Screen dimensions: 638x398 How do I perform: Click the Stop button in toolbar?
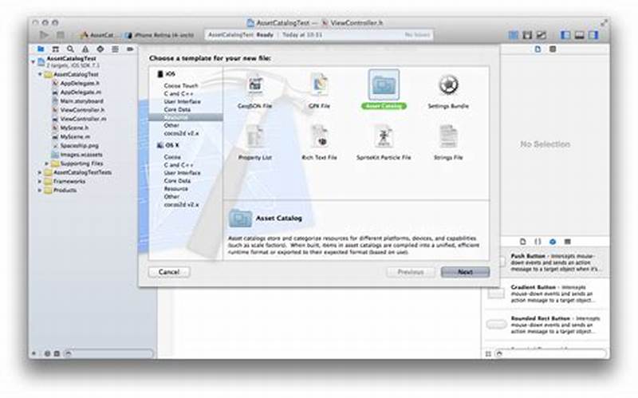61,35
